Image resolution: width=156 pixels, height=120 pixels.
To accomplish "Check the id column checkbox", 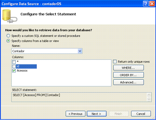I will 14,66.
